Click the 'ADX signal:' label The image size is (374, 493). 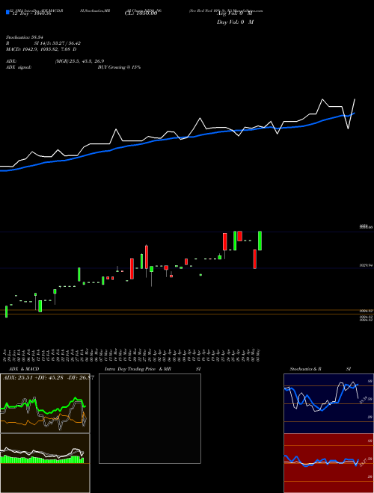19,67
